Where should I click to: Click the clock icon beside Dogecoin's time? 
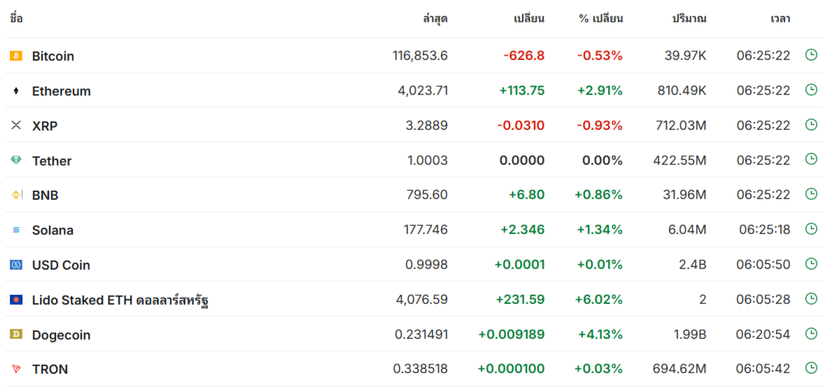811,333
